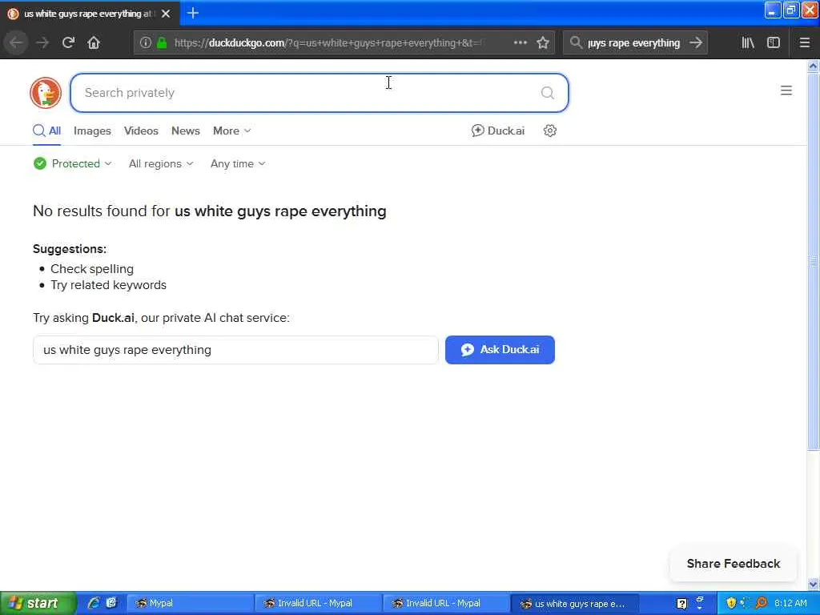Click the scrollbar down arrow
820x615 pixels.
click(x=813, y=584)
